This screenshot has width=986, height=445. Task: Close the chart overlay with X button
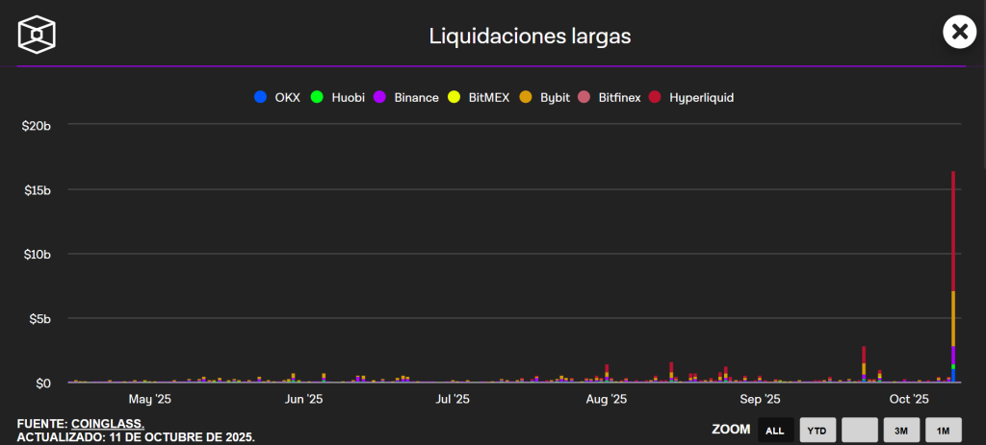[x=959, y=32]
